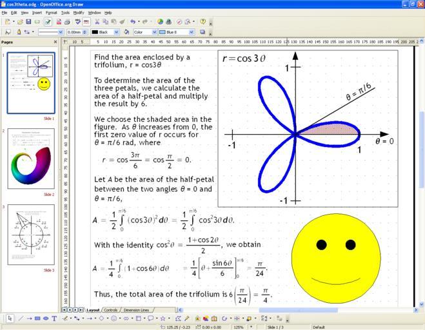Open the Format menu
This screenshot has width=425, height=330.
click(x=51, y=12)
